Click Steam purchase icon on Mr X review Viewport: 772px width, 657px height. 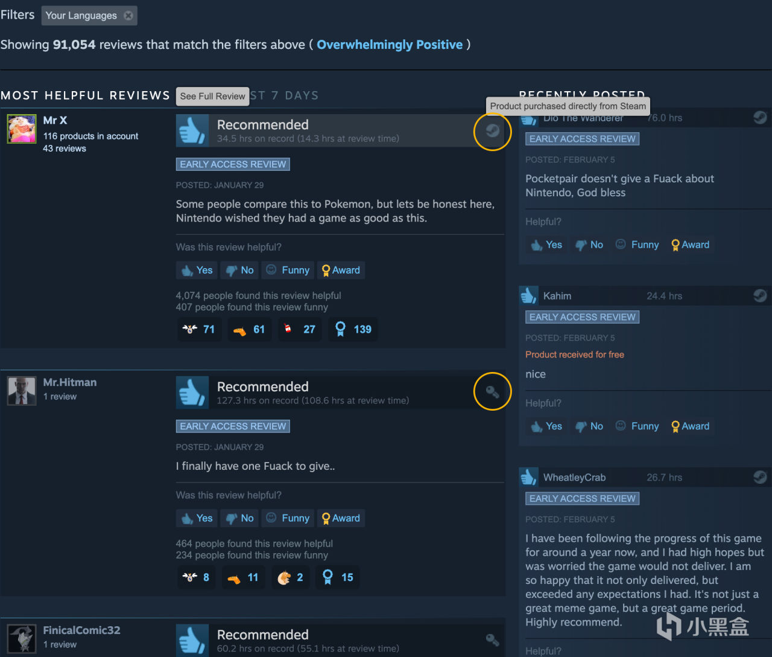(x=493, y=130)
